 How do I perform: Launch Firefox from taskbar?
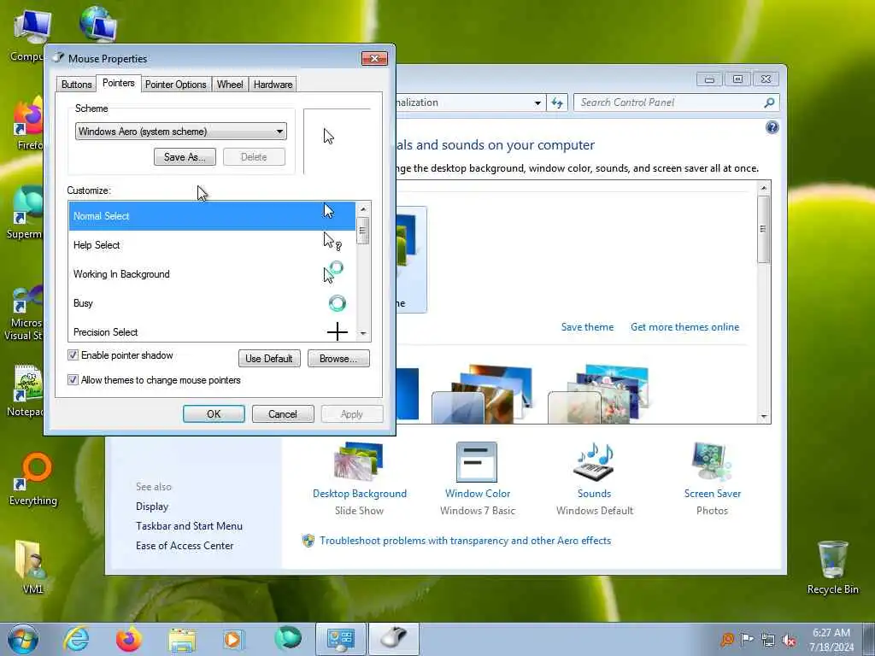click(129, 639)
